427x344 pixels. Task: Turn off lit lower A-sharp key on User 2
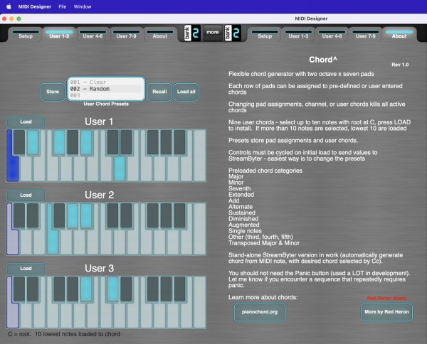point(86,216)
